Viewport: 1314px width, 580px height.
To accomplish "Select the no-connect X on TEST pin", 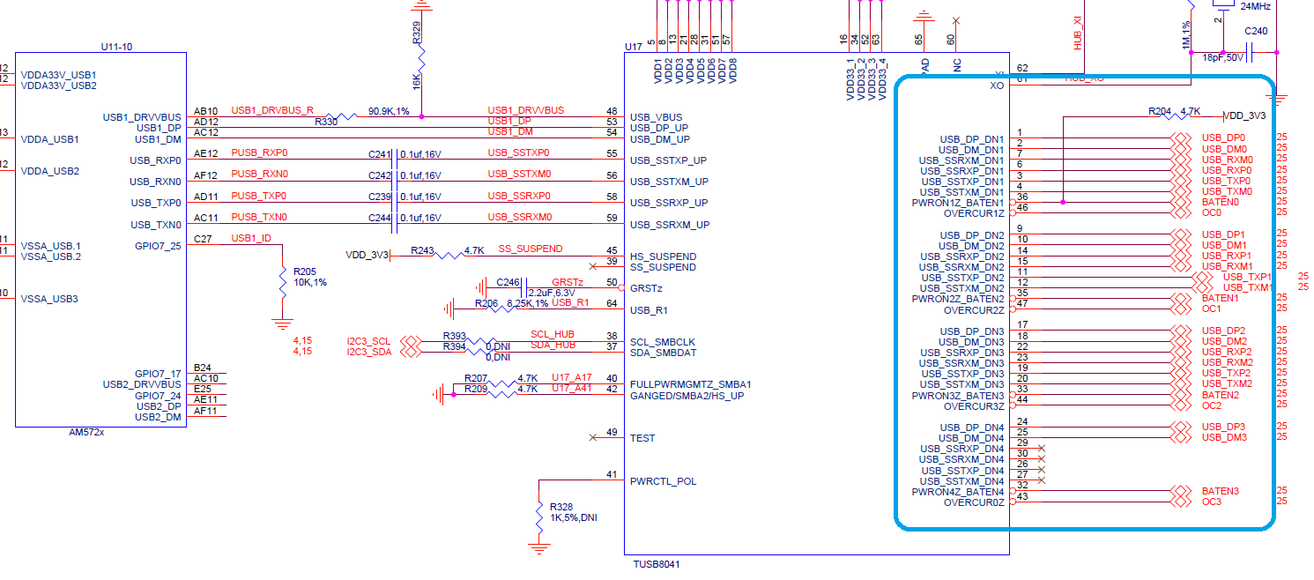I will (x=592, y=438).
